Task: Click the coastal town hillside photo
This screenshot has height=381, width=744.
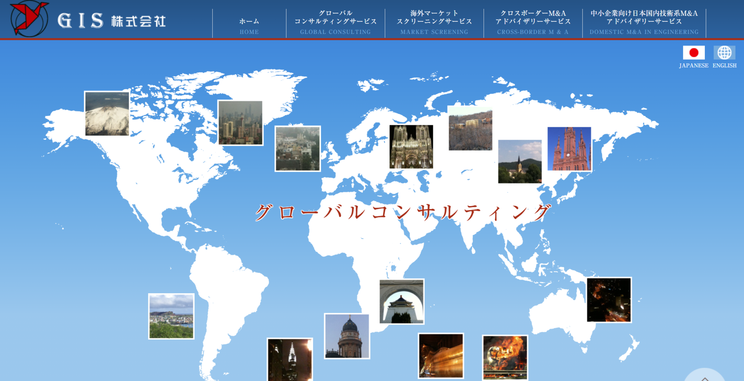Action: tap(171, 316)
